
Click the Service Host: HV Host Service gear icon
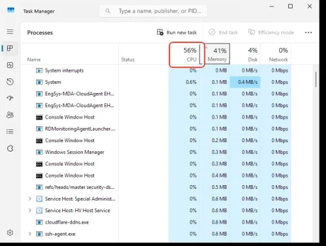pyautogui.click(x=39, y=211)
